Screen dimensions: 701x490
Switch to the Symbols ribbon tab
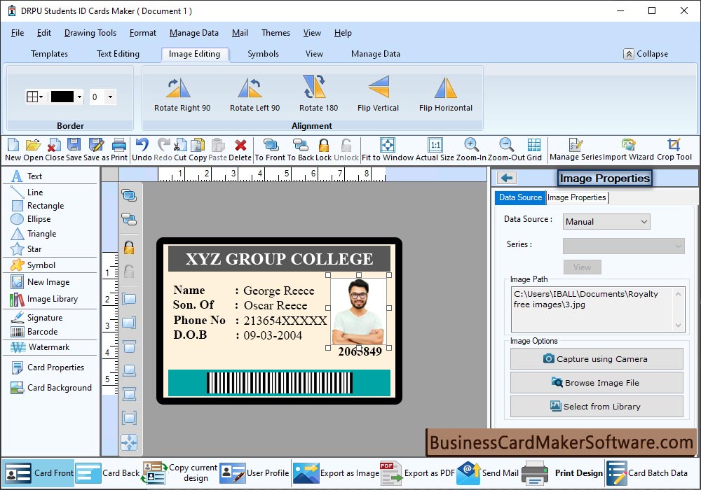tap(263, 54)
